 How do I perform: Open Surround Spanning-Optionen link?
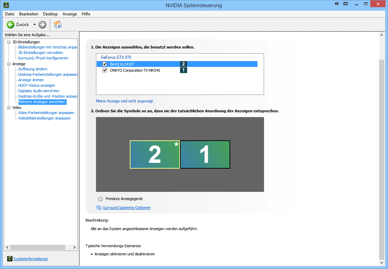tap(127, 208)
